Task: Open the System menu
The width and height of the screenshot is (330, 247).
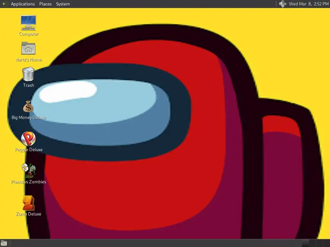Action: click(63, 4)
